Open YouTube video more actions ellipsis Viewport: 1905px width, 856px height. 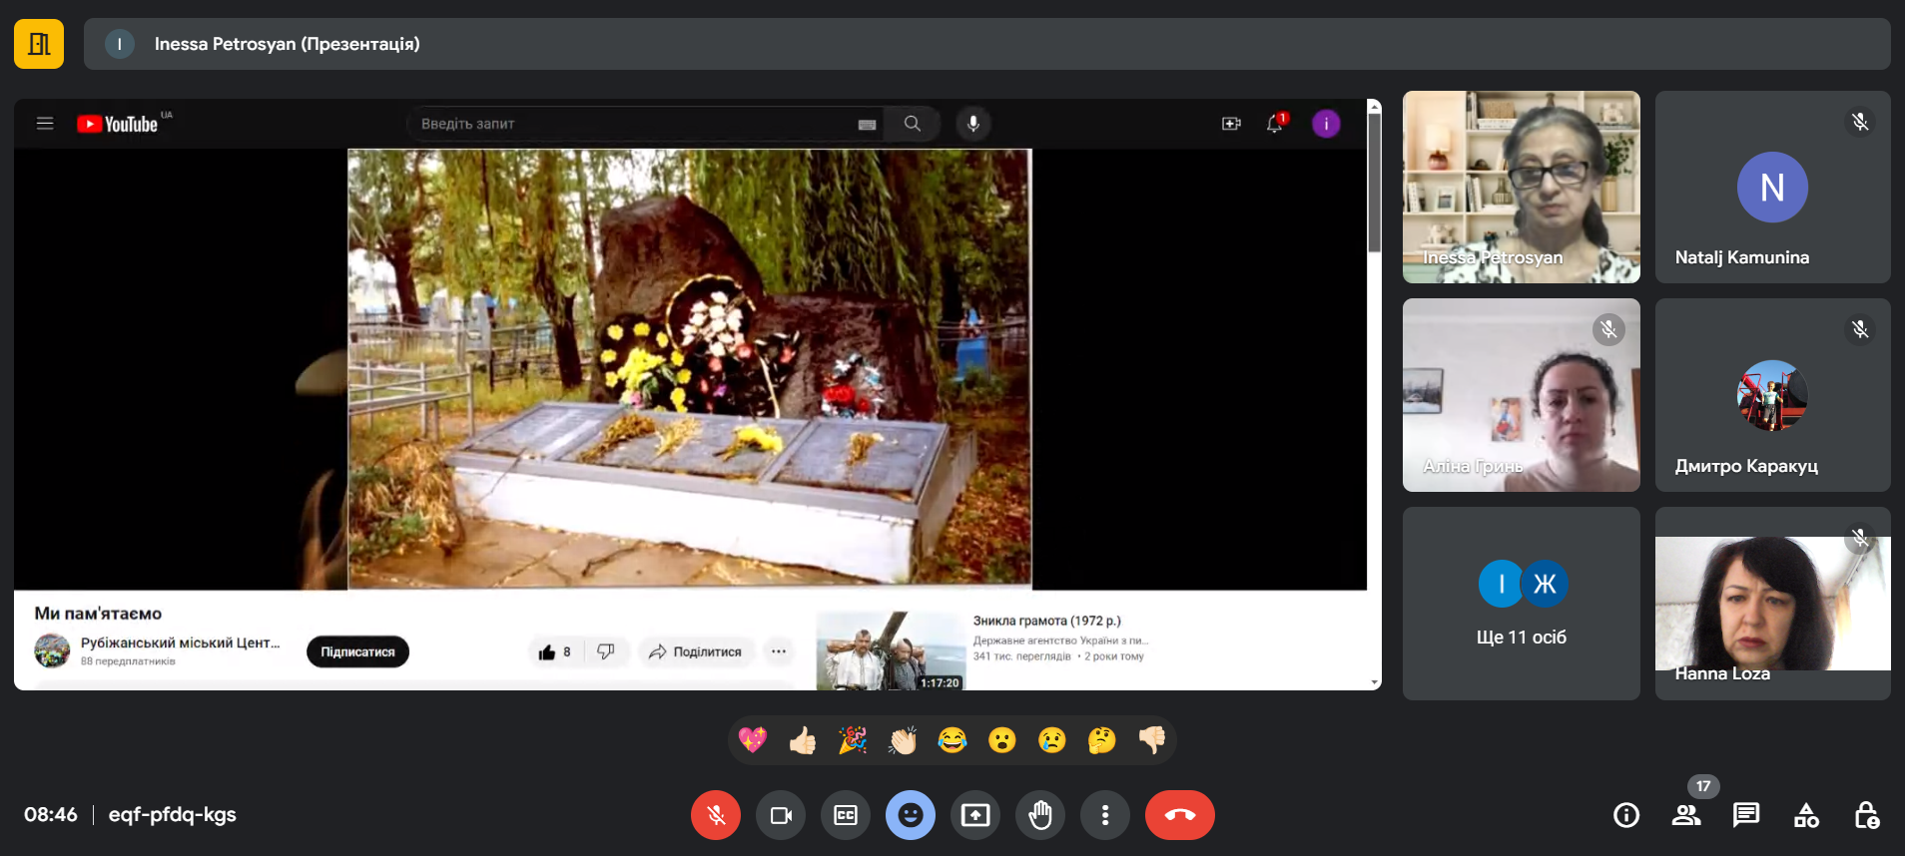click(x=779, y=651)
